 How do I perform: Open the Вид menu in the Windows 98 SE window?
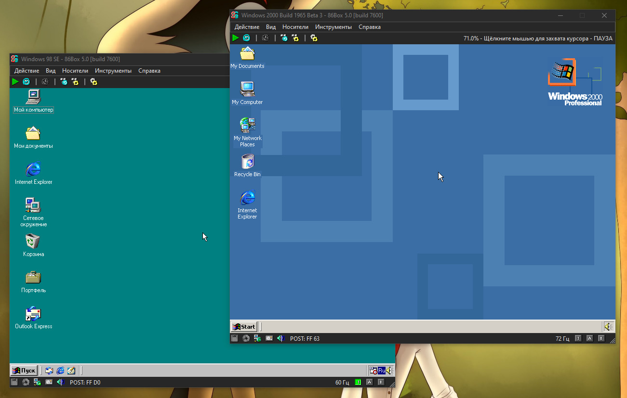point(51,71)
